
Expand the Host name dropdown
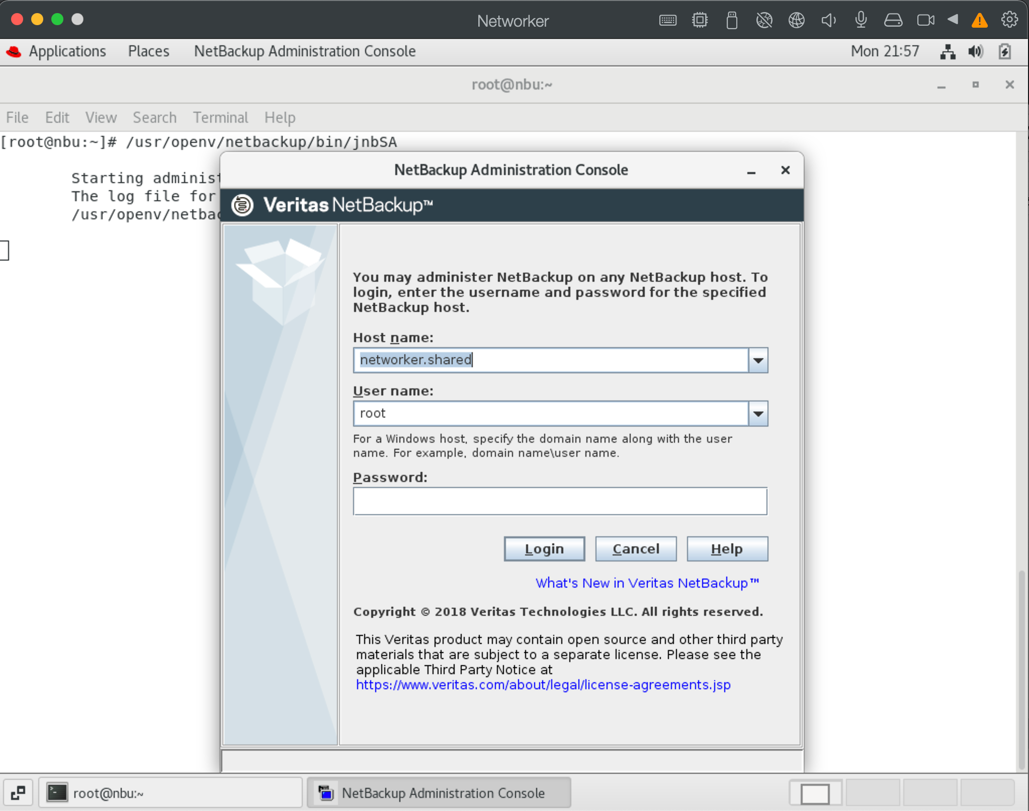coord(758,360)
